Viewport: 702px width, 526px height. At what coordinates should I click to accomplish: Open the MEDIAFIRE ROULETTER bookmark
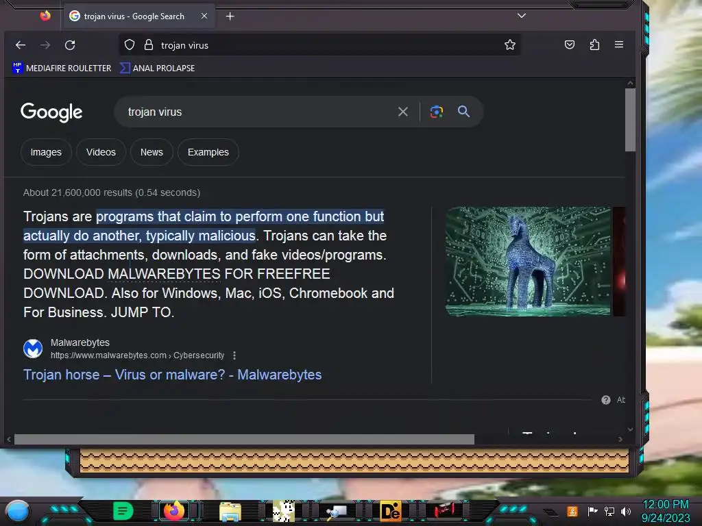coord(62,68)
